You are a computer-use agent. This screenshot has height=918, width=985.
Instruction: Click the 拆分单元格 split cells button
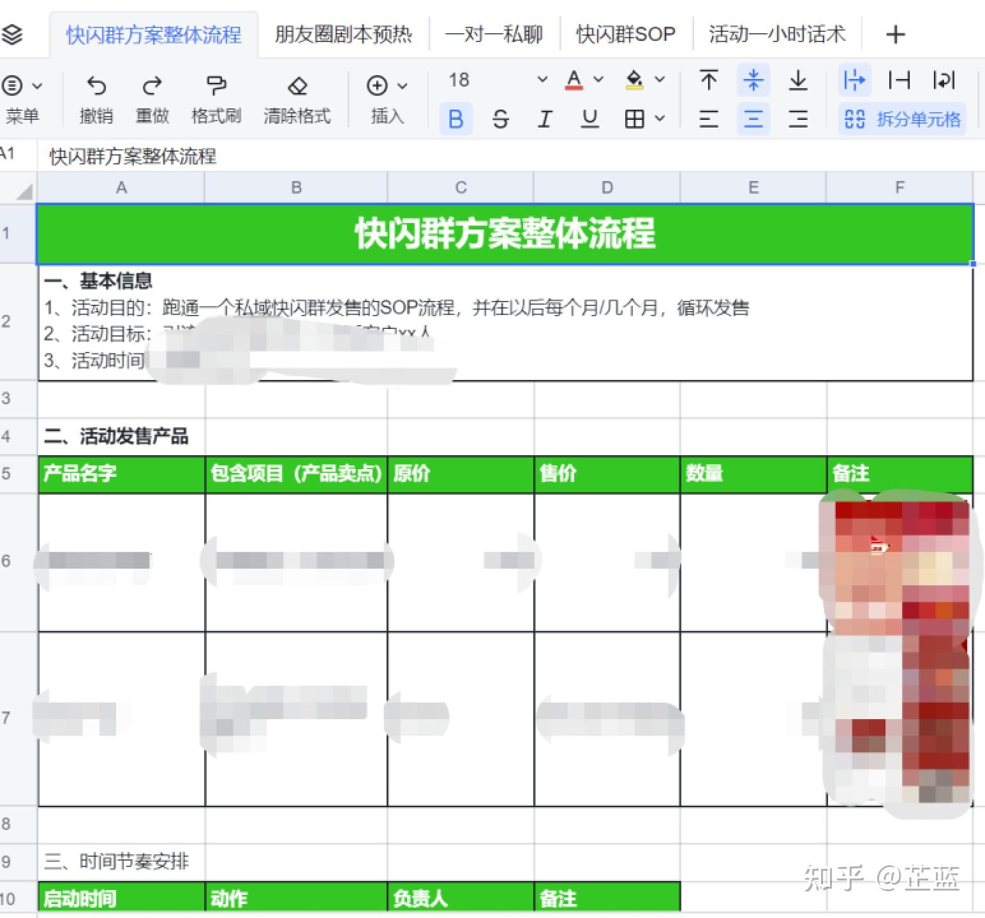(x=902, y=119)
